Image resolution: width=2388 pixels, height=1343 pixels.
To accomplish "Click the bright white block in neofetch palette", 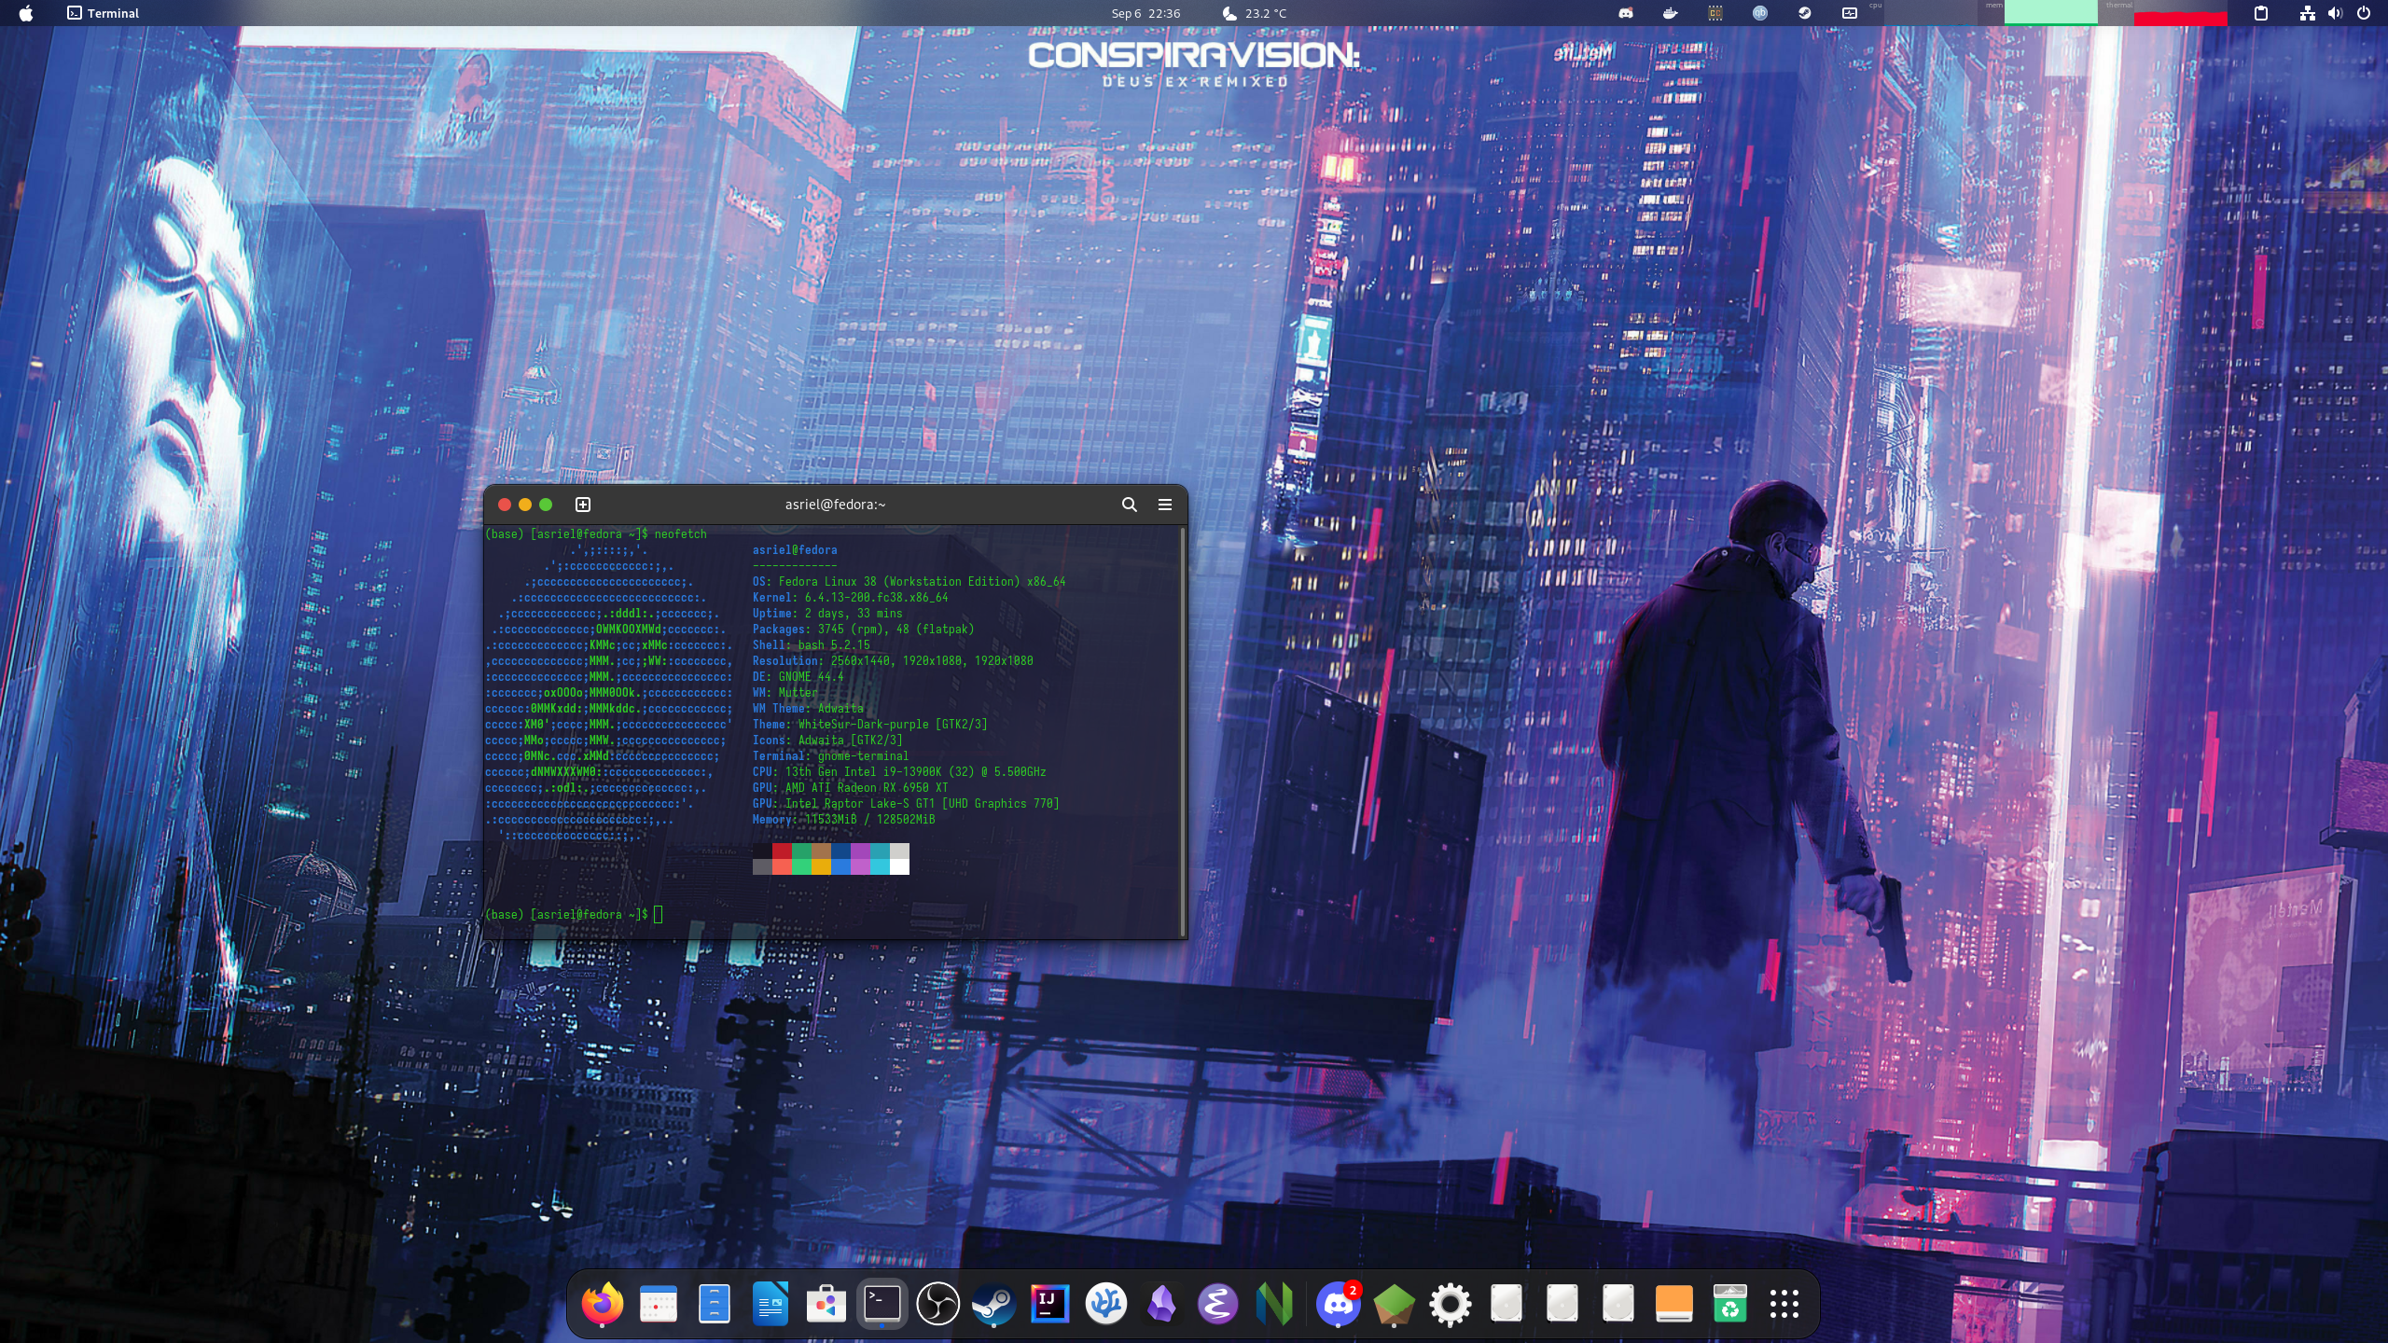I will coord(899,866).
